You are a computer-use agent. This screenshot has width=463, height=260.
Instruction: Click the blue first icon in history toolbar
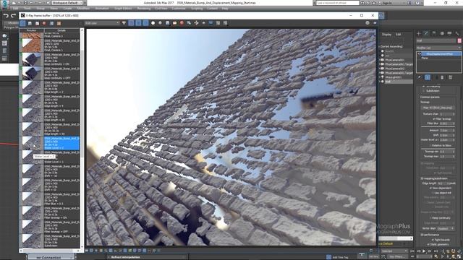[22, 23]
